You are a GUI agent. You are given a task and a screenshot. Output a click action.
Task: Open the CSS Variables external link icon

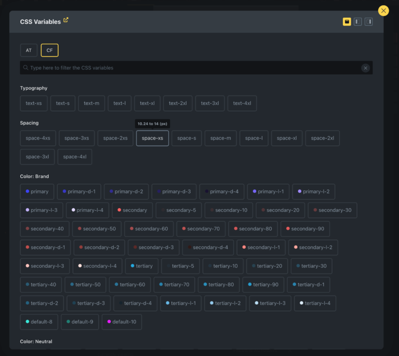66,20
